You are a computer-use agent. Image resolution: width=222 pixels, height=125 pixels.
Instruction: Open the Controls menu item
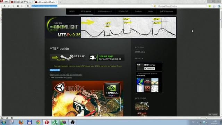[x=138, y=11]
